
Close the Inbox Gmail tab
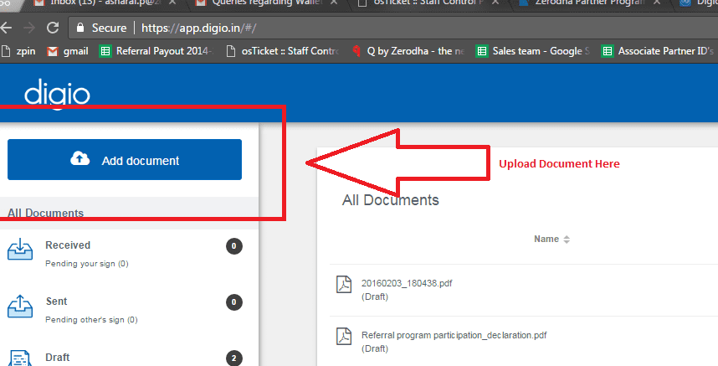(172, 3)
